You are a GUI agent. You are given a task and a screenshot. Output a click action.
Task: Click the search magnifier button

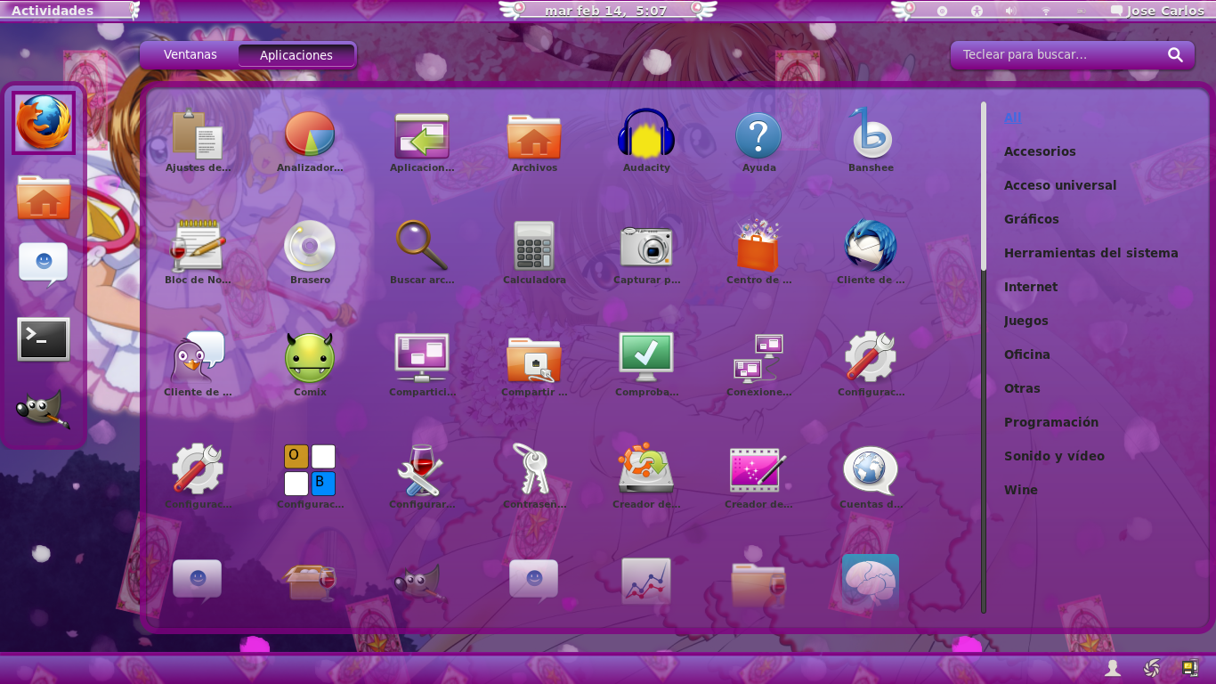pyautogui.click(x=1176, y=55)
